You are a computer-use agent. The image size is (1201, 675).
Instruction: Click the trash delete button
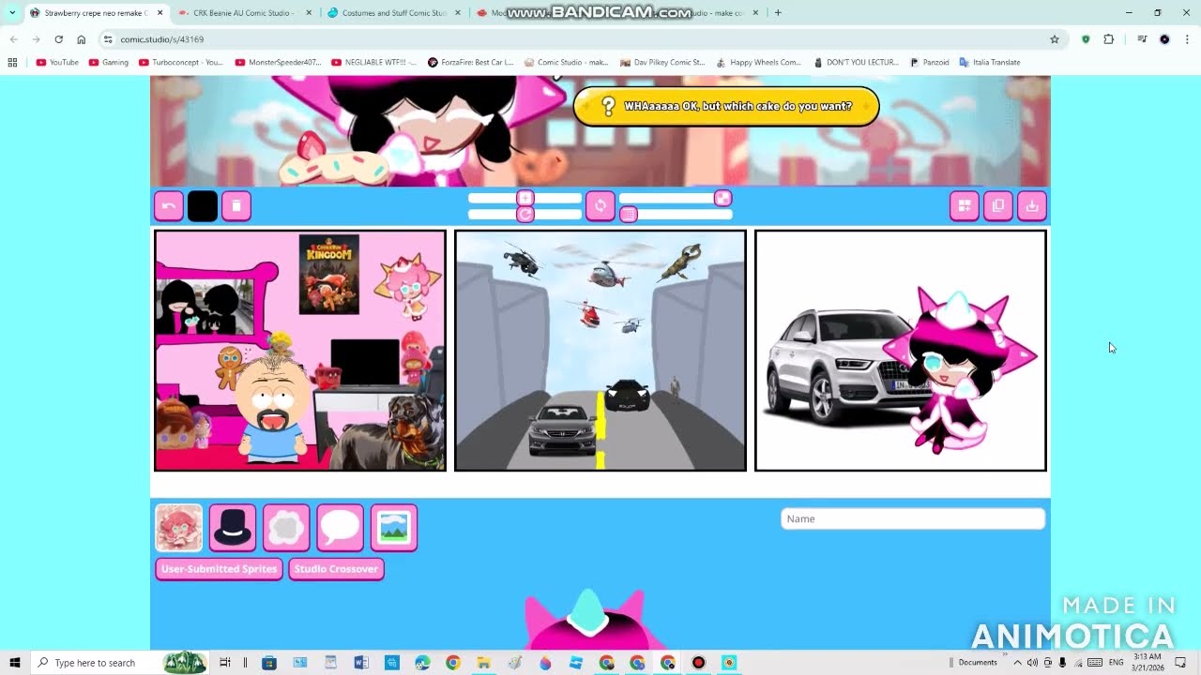(x=236, y=206)
